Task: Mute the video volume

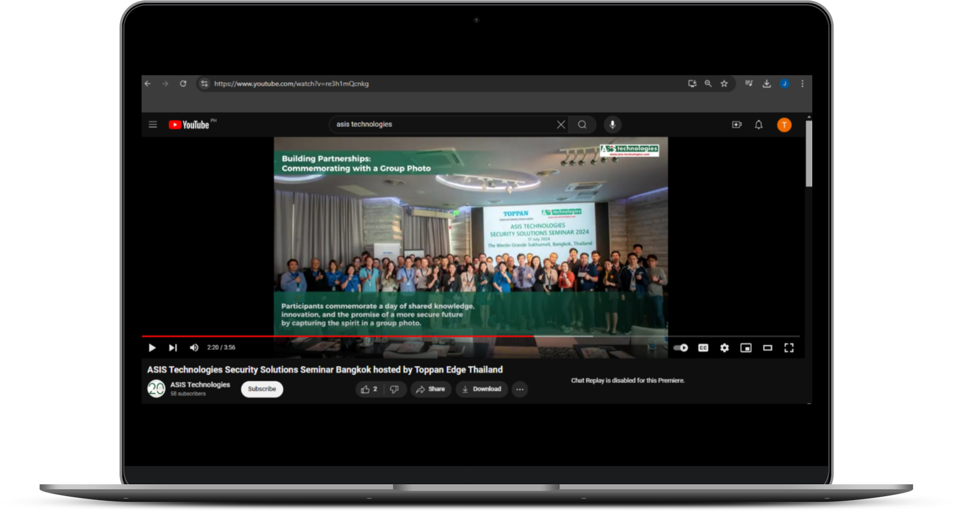Action: click(194, 347)
